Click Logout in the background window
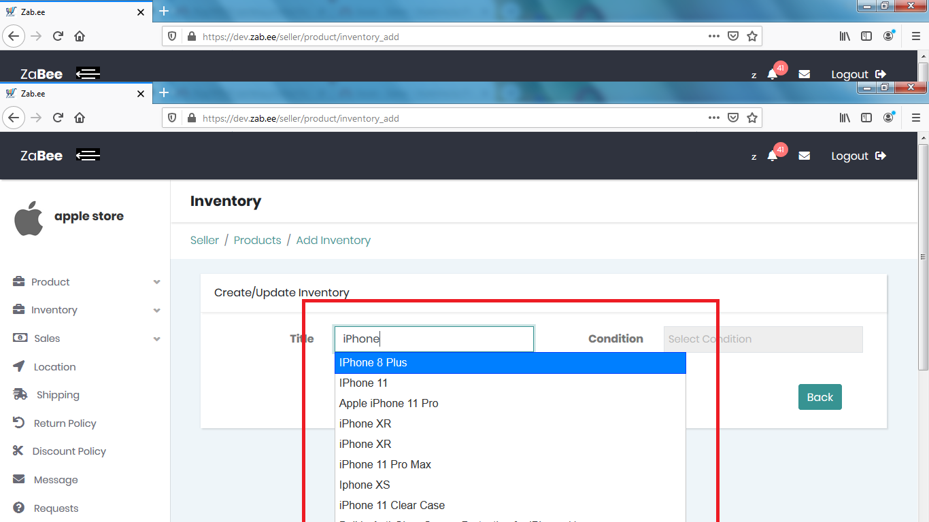The image size is (929, 522). tap(858, 74)
